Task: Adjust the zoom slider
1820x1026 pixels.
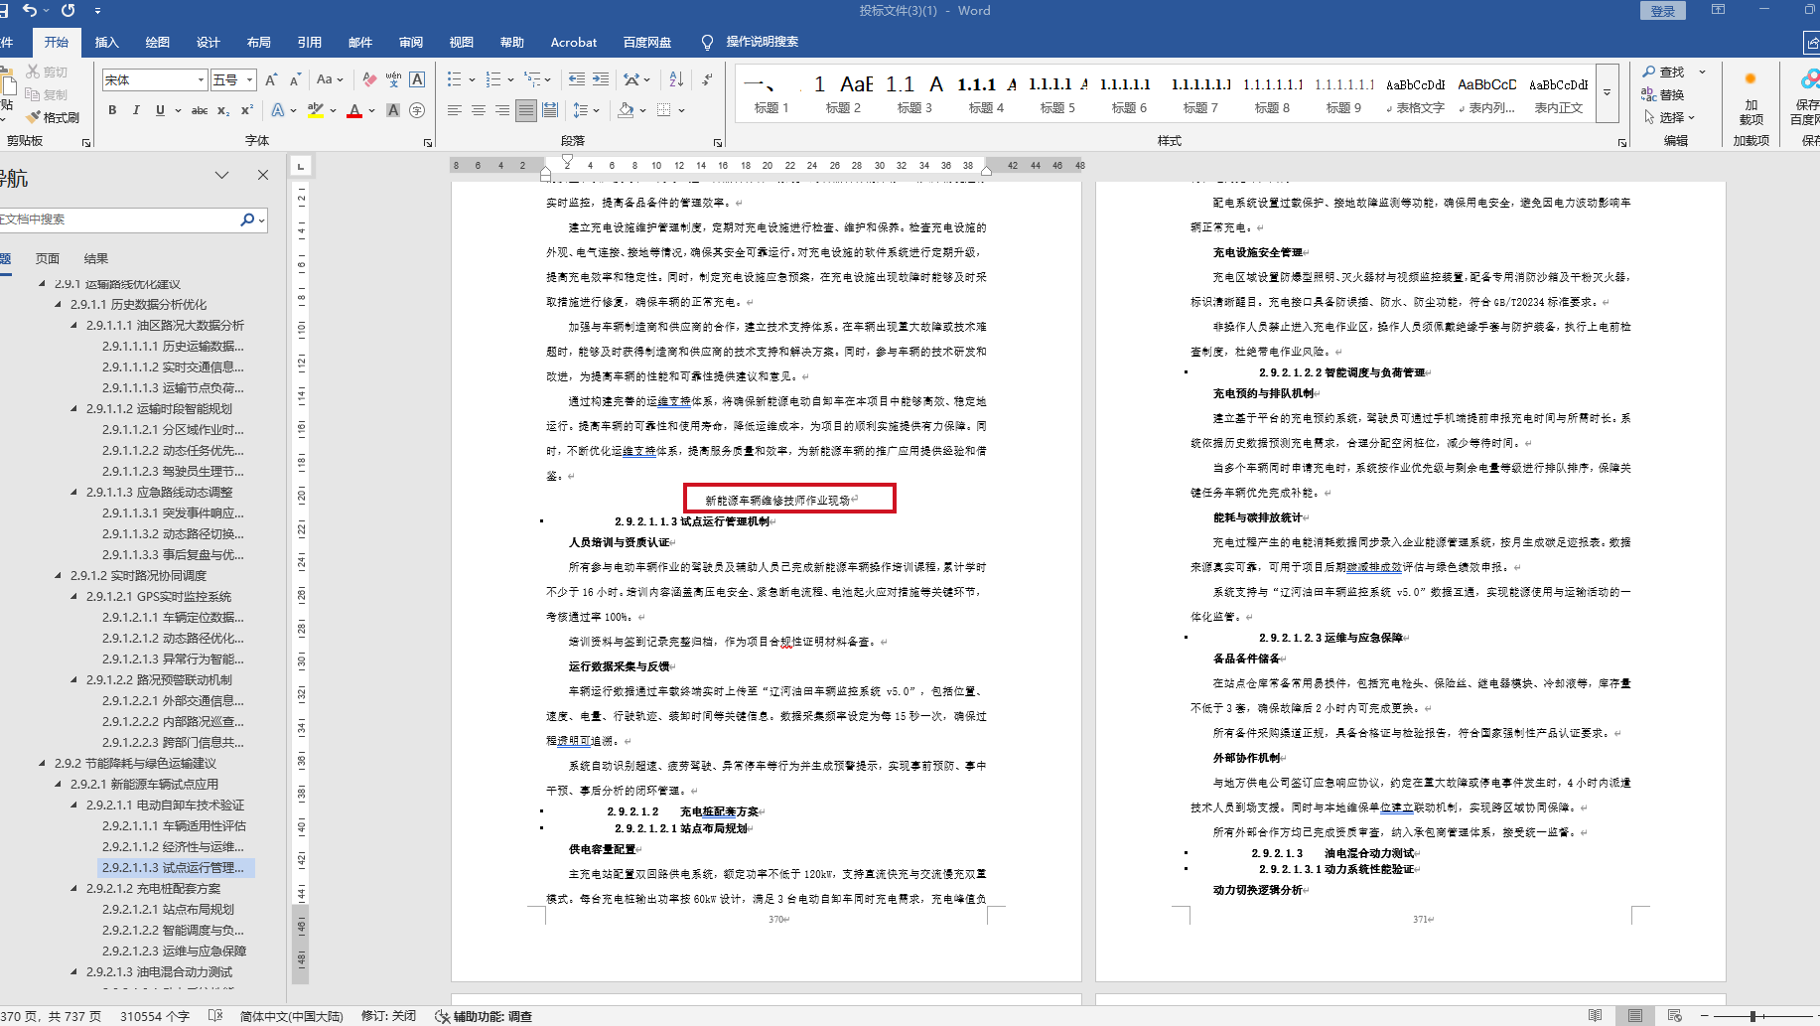Action: point(1753,1015)
